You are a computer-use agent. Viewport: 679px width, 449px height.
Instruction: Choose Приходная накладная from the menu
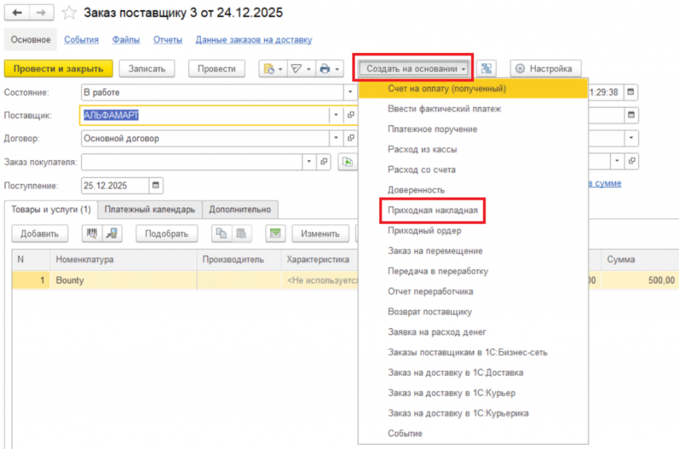pos(432,210)
